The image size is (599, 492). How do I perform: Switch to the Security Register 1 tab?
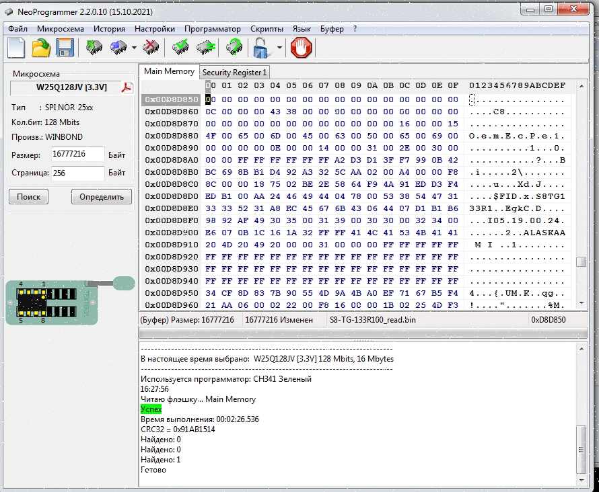[234, 72]
